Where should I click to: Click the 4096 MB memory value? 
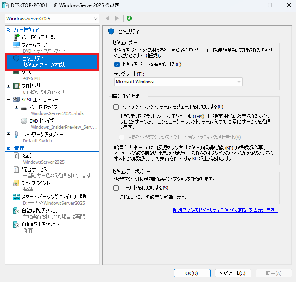click(32, 78)
